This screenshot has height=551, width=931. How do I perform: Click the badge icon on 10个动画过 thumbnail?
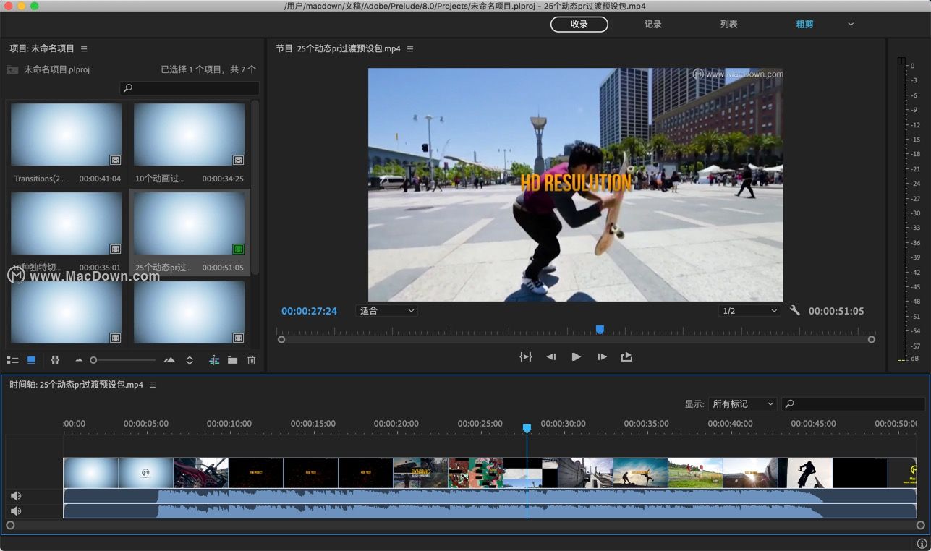238,160
